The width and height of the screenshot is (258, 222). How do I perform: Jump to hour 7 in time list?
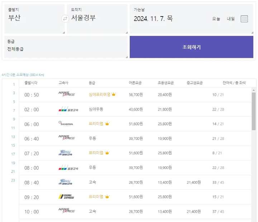[14, 110]
